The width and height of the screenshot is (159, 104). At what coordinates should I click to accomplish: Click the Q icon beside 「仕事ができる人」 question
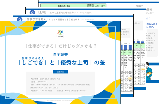[x=20, y=19]
